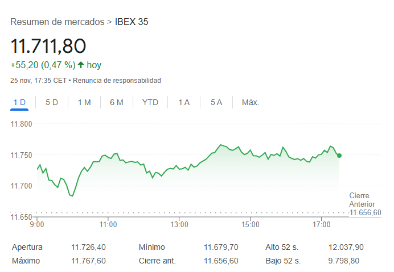Click the Alto 52 s. value
394x272 pixels.
(x=346, y=247)
